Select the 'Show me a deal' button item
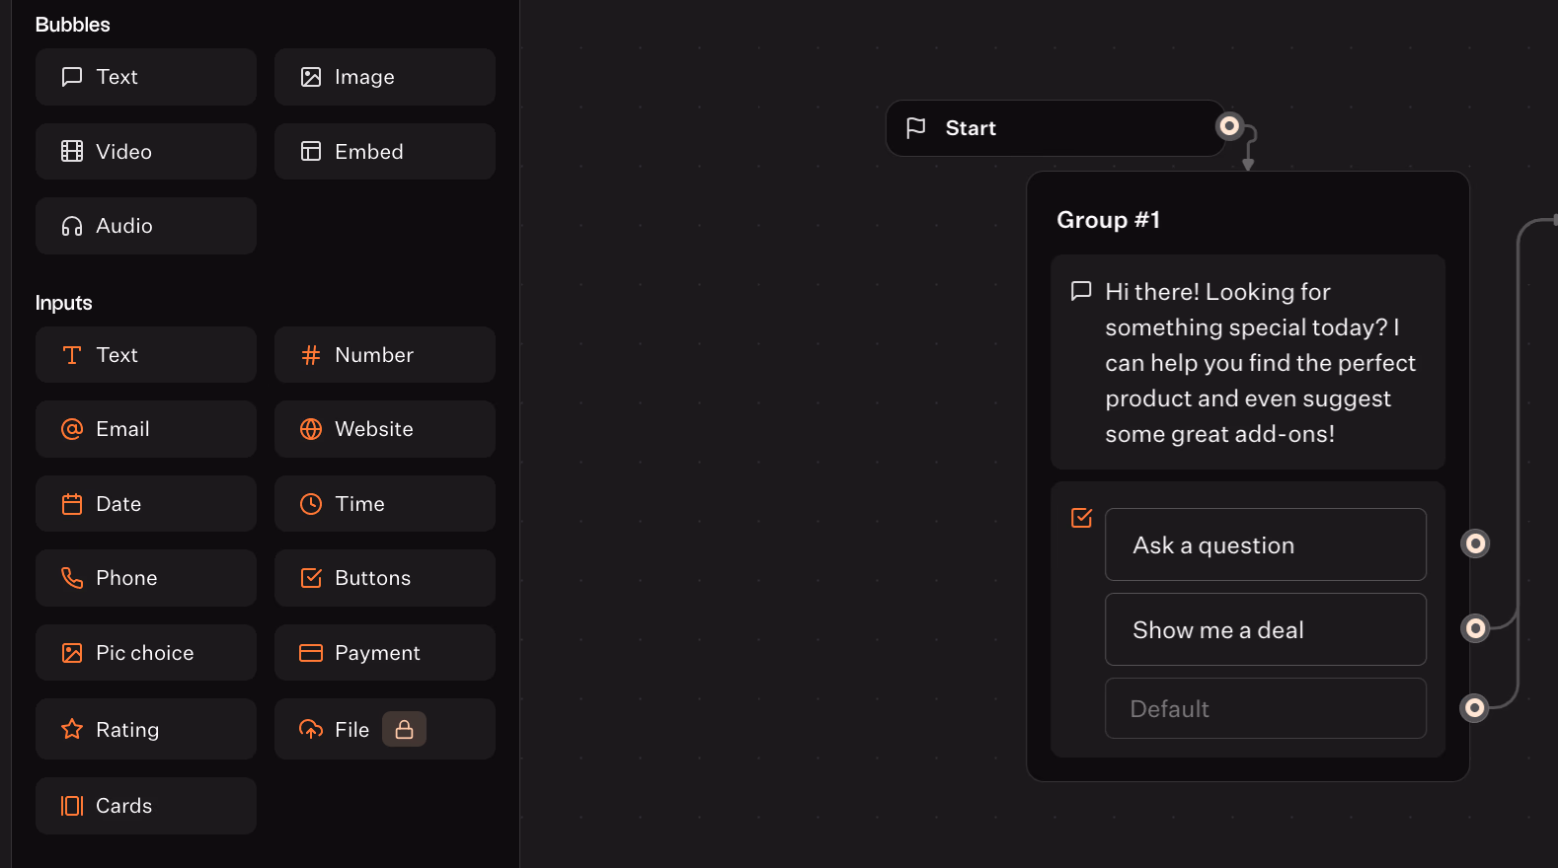The width and height of the screenshot is (1558, 868). [x=1265, y=629]
